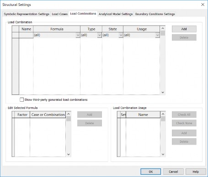208x177 pixels.
Task: Expand the Usage filter dropdown
Action: (x=157, y=35)
